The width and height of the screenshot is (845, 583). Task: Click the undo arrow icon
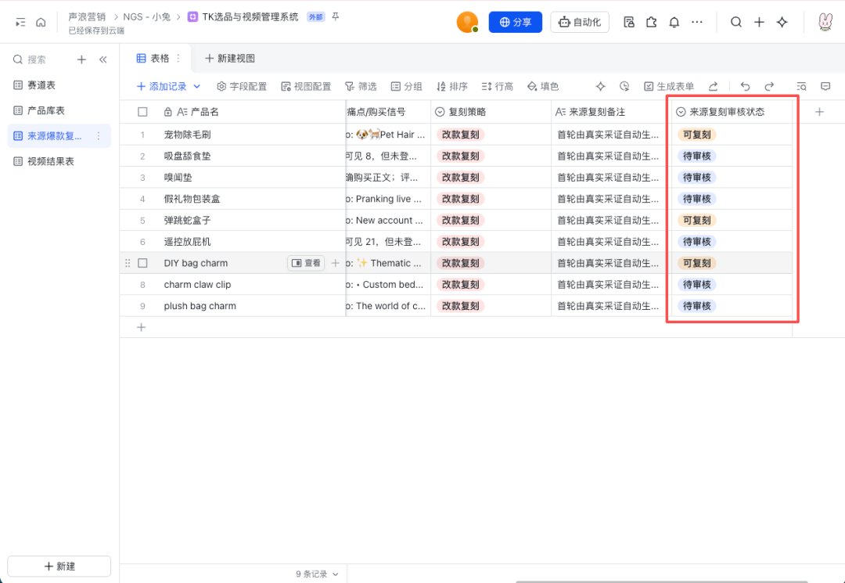click(x=746, y=86)
